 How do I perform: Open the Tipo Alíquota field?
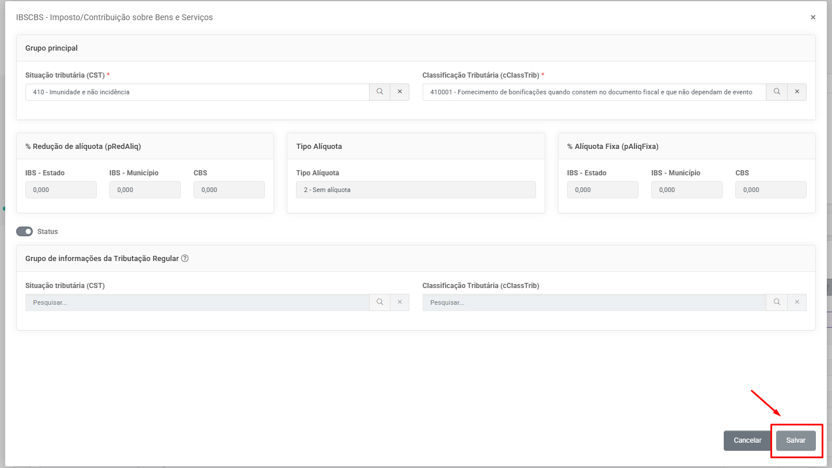tap(416, 190)
